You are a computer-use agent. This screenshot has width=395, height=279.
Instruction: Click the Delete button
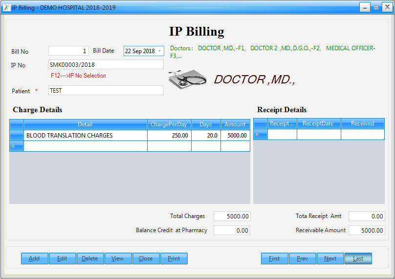point(90,259)
